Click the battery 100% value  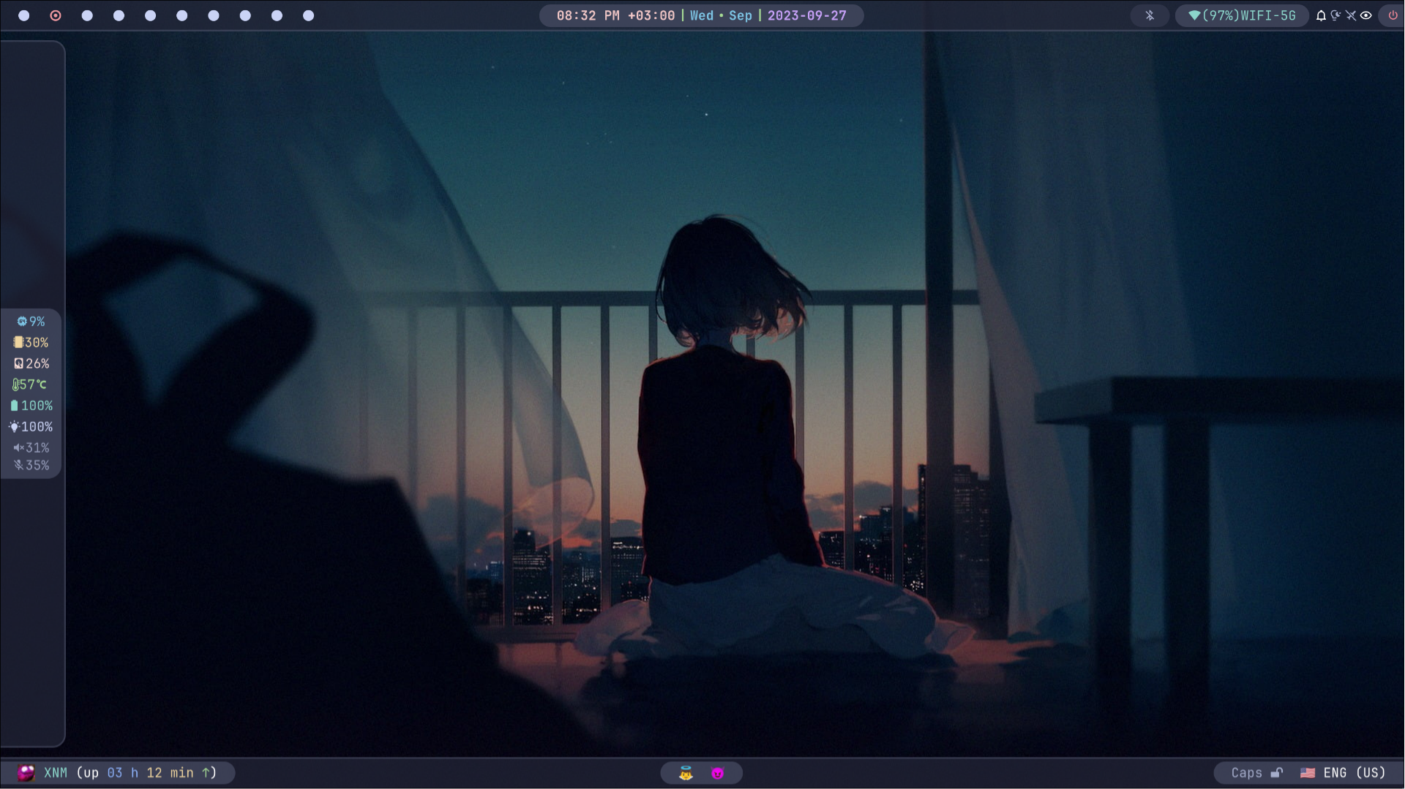tap(37, 406)
